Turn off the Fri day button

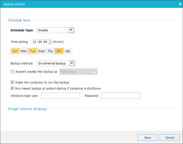(59, 51)
